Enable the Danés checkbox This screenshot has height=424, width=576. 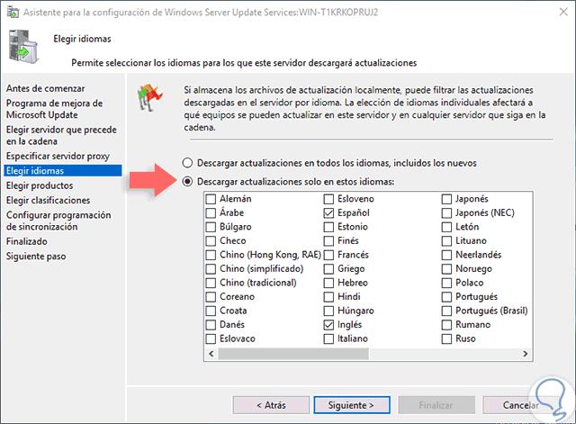pyautogui.click(x=211, y=325)
